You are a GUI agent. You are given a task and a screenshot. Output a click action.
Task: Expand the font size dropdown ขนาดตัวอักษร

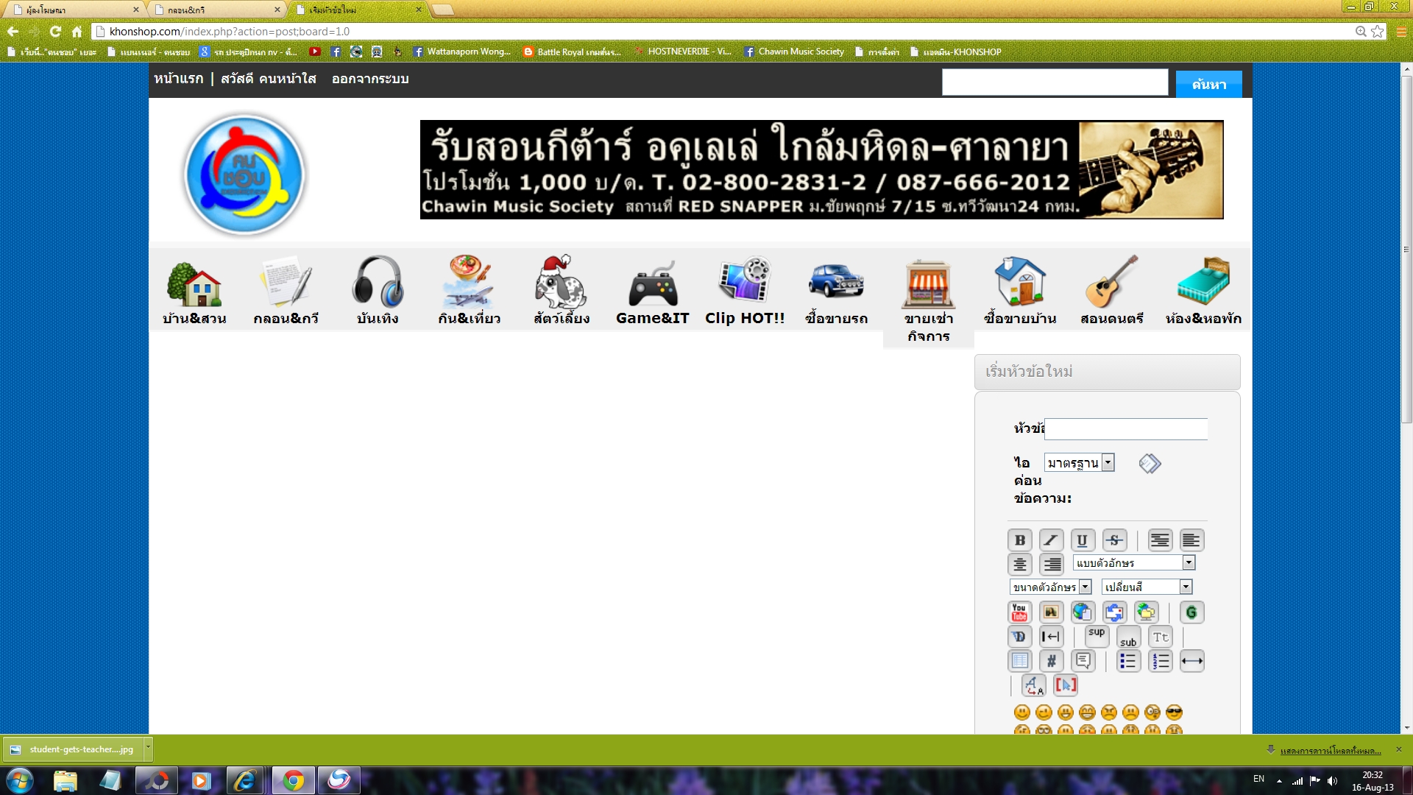(x=1050, y=587)
